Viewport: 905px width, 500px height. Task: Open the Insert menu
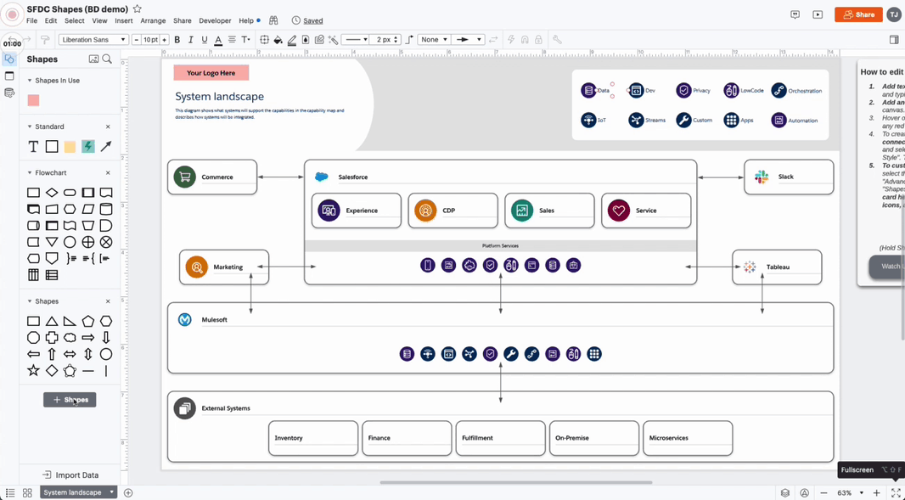pyautogui.click(x=123, y=20)
